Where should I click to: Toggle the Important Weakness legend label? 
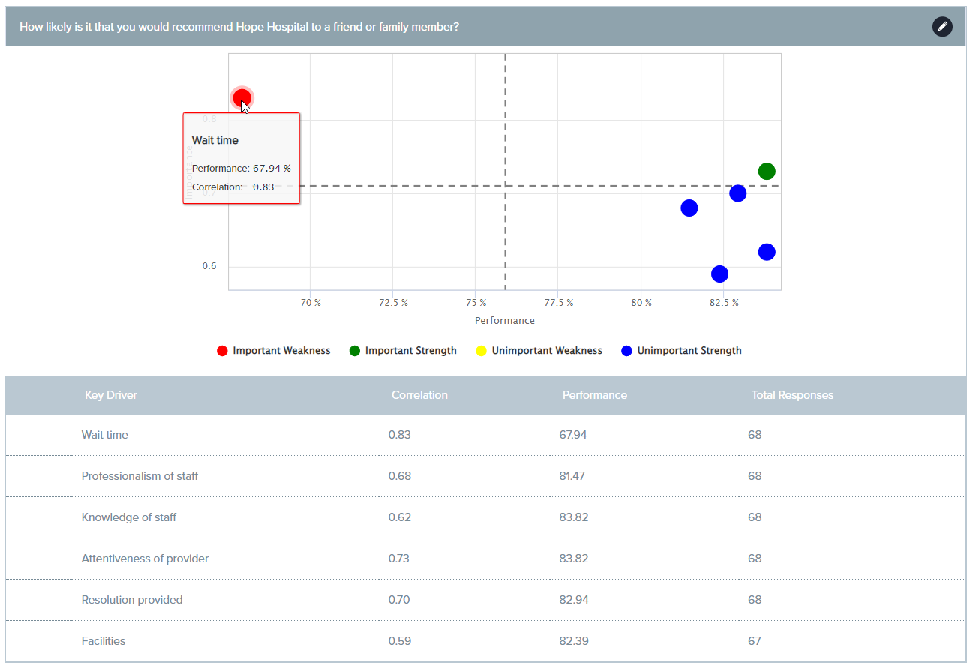click(281, 351)
